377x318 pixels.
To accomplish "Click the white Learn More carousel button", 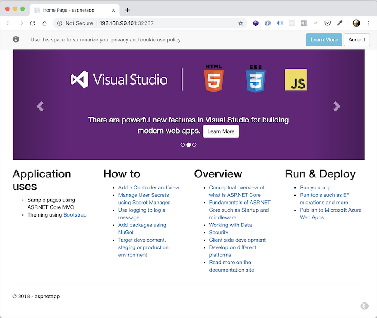I will point(221,131).
